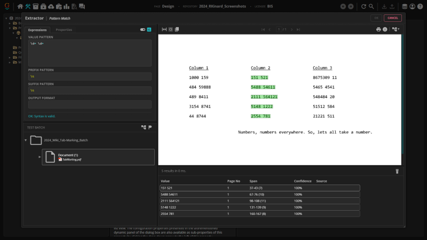
Task: Go forward with the right arrow circle
Action: [x=351, y=6]
